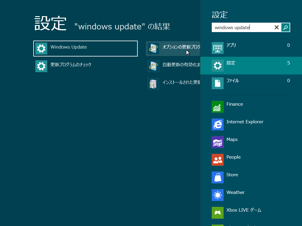Open the Maps app icon
Screen dimensions: 302x226
click(x=218, y=142)
